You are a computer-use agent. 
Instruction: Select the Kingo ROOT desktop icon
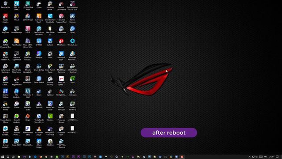(x=17, y=142)
